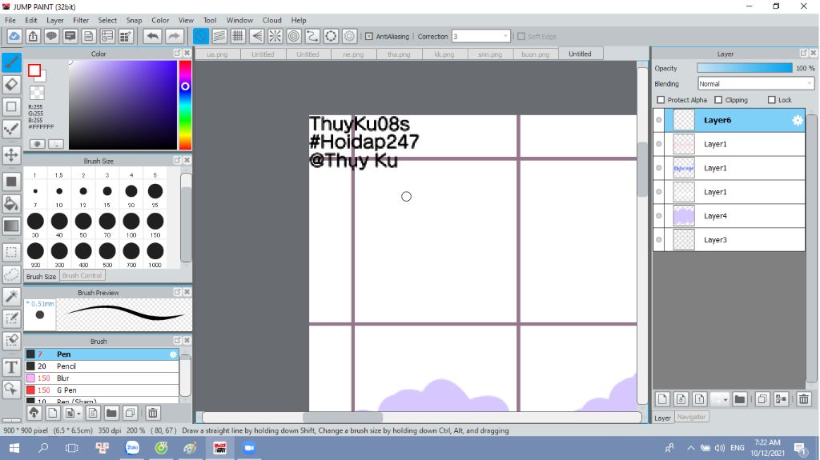This screenshot has height=460, width=820.
Task: Enable the concentric circle snap icon
Action: coord(294,36)
